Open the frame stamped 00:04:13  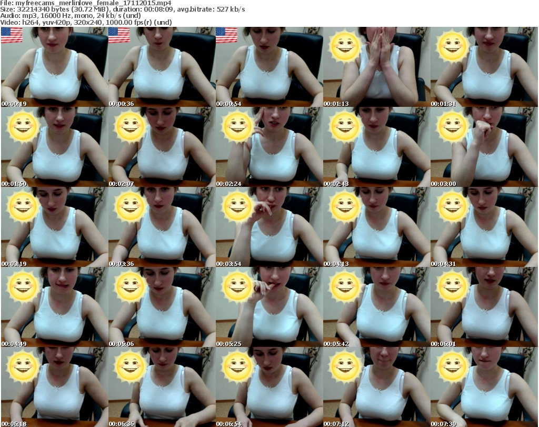pyautogui.click(x=377, y=227)
